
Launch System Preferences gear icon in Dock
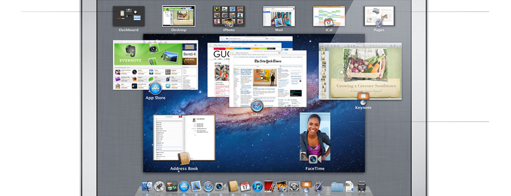[294, 186]
